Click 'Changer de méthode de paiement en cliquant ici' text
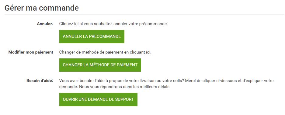 point(105,52)
